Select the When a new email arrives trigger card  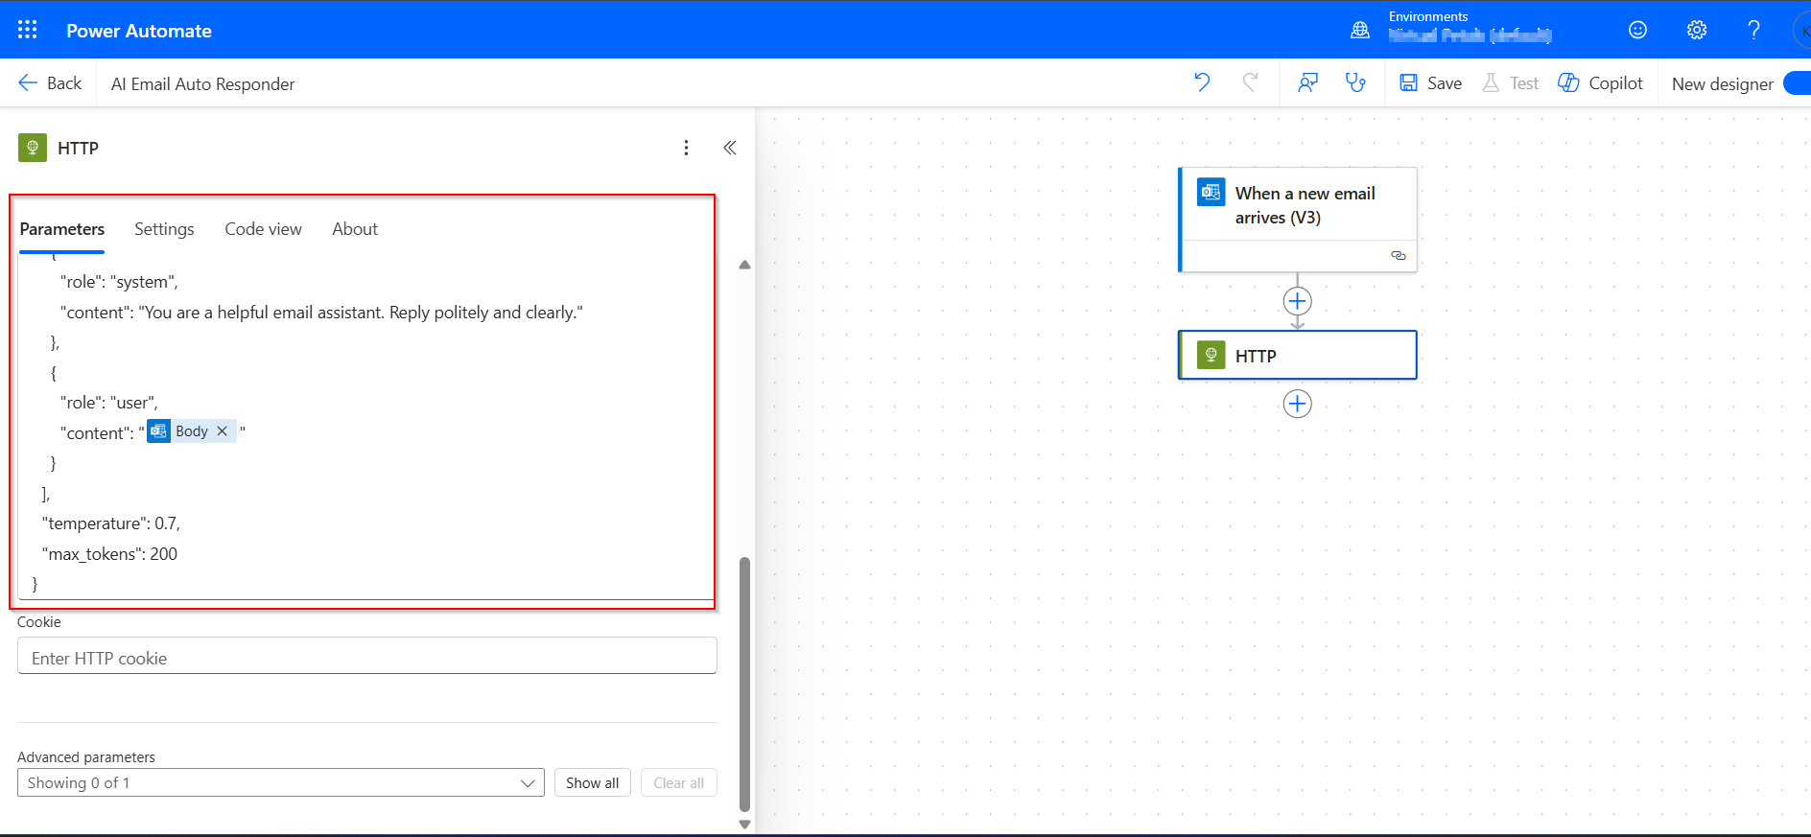tap(1298, 220)
